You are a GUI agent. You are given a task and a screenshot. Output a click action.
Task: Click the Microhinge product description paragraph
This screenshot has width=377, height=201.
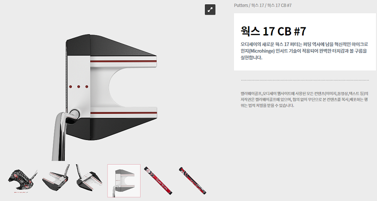point(304,51)
